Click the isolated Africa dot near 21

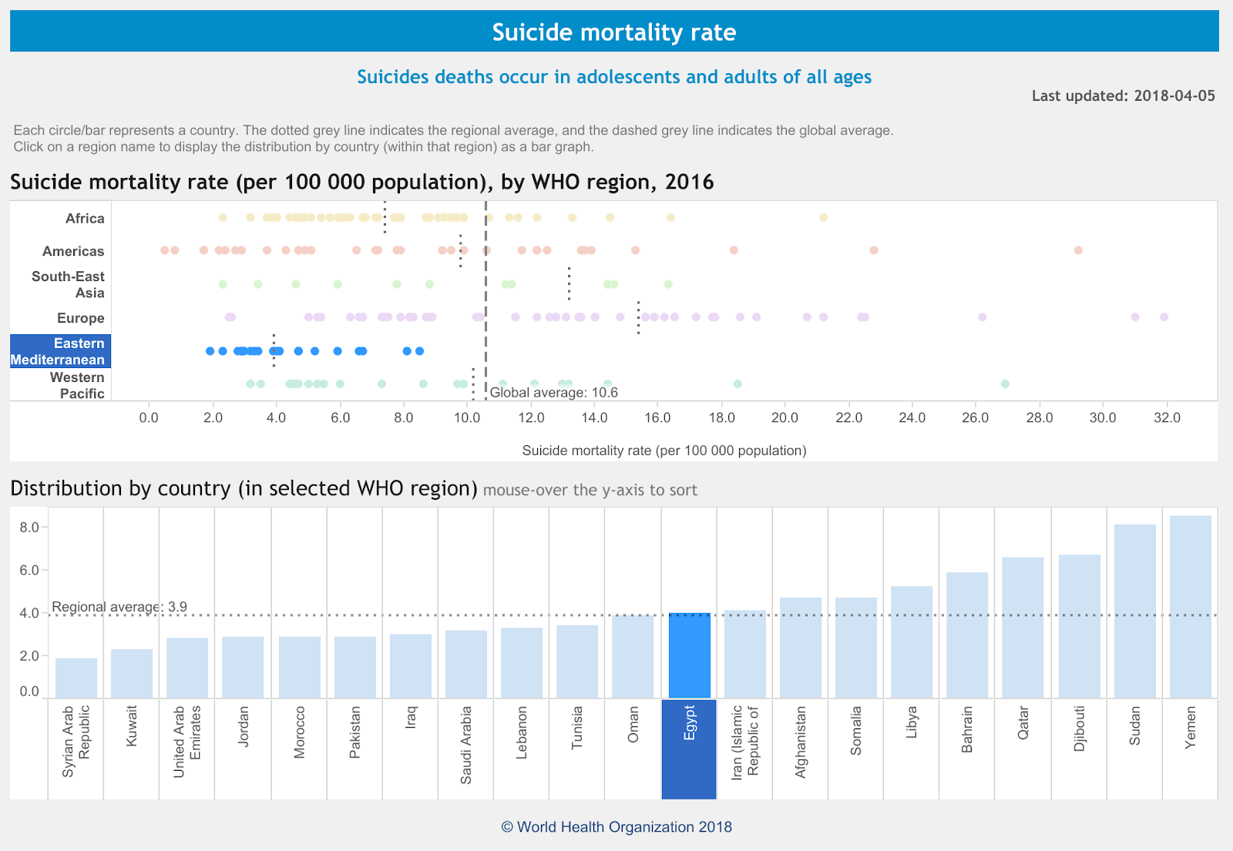822,216
